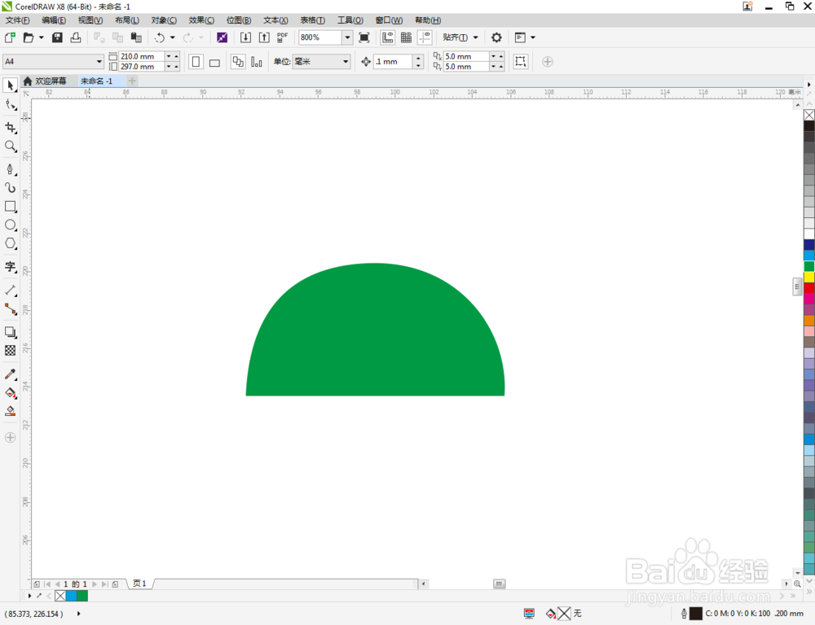
Task: Select the Connector tool
Action: click(11, 309)
